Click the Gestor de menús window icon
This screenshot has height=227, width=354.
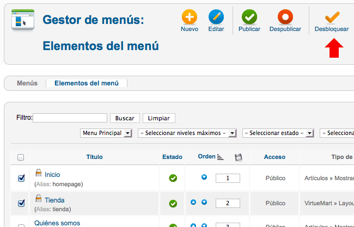(23, 20)
